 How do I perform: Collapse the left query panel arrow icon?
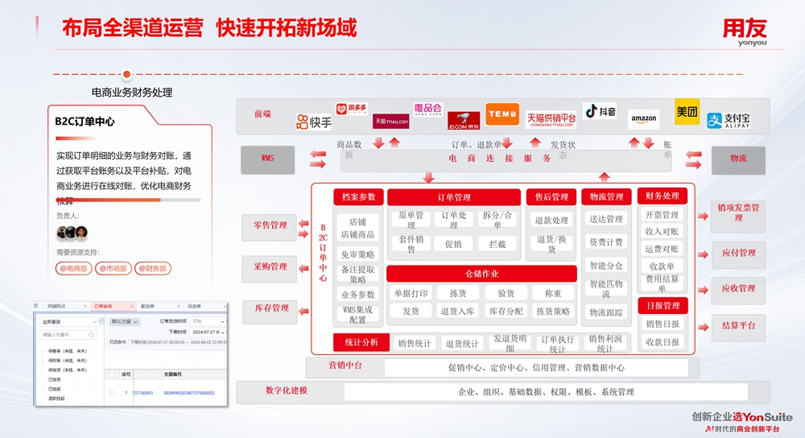101,321
